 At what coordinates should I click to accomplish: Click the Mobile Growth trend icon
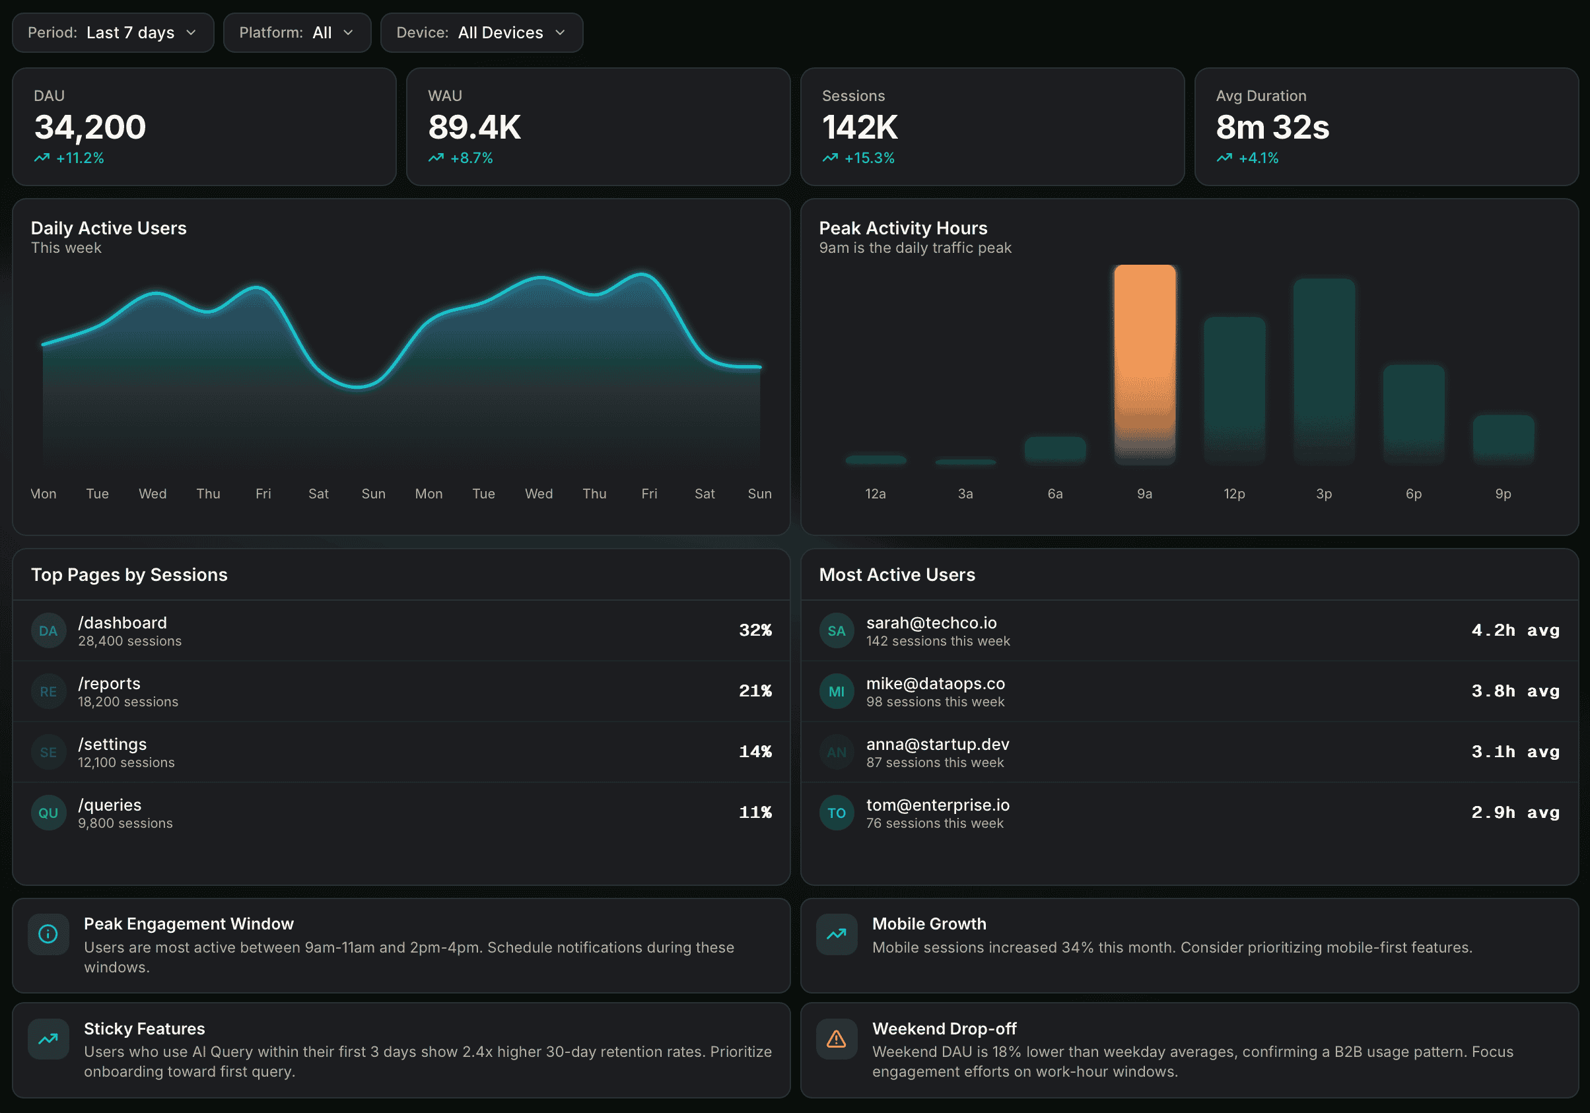click(836, 933)
